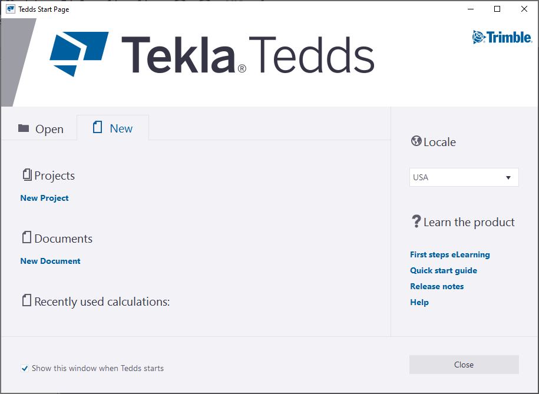Click the Tedds icon in title bar

(x=11, y=9)
